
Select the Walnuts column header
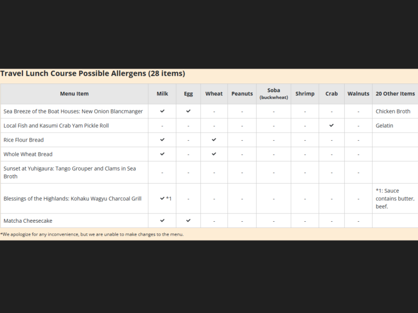[x=358, y=94]
